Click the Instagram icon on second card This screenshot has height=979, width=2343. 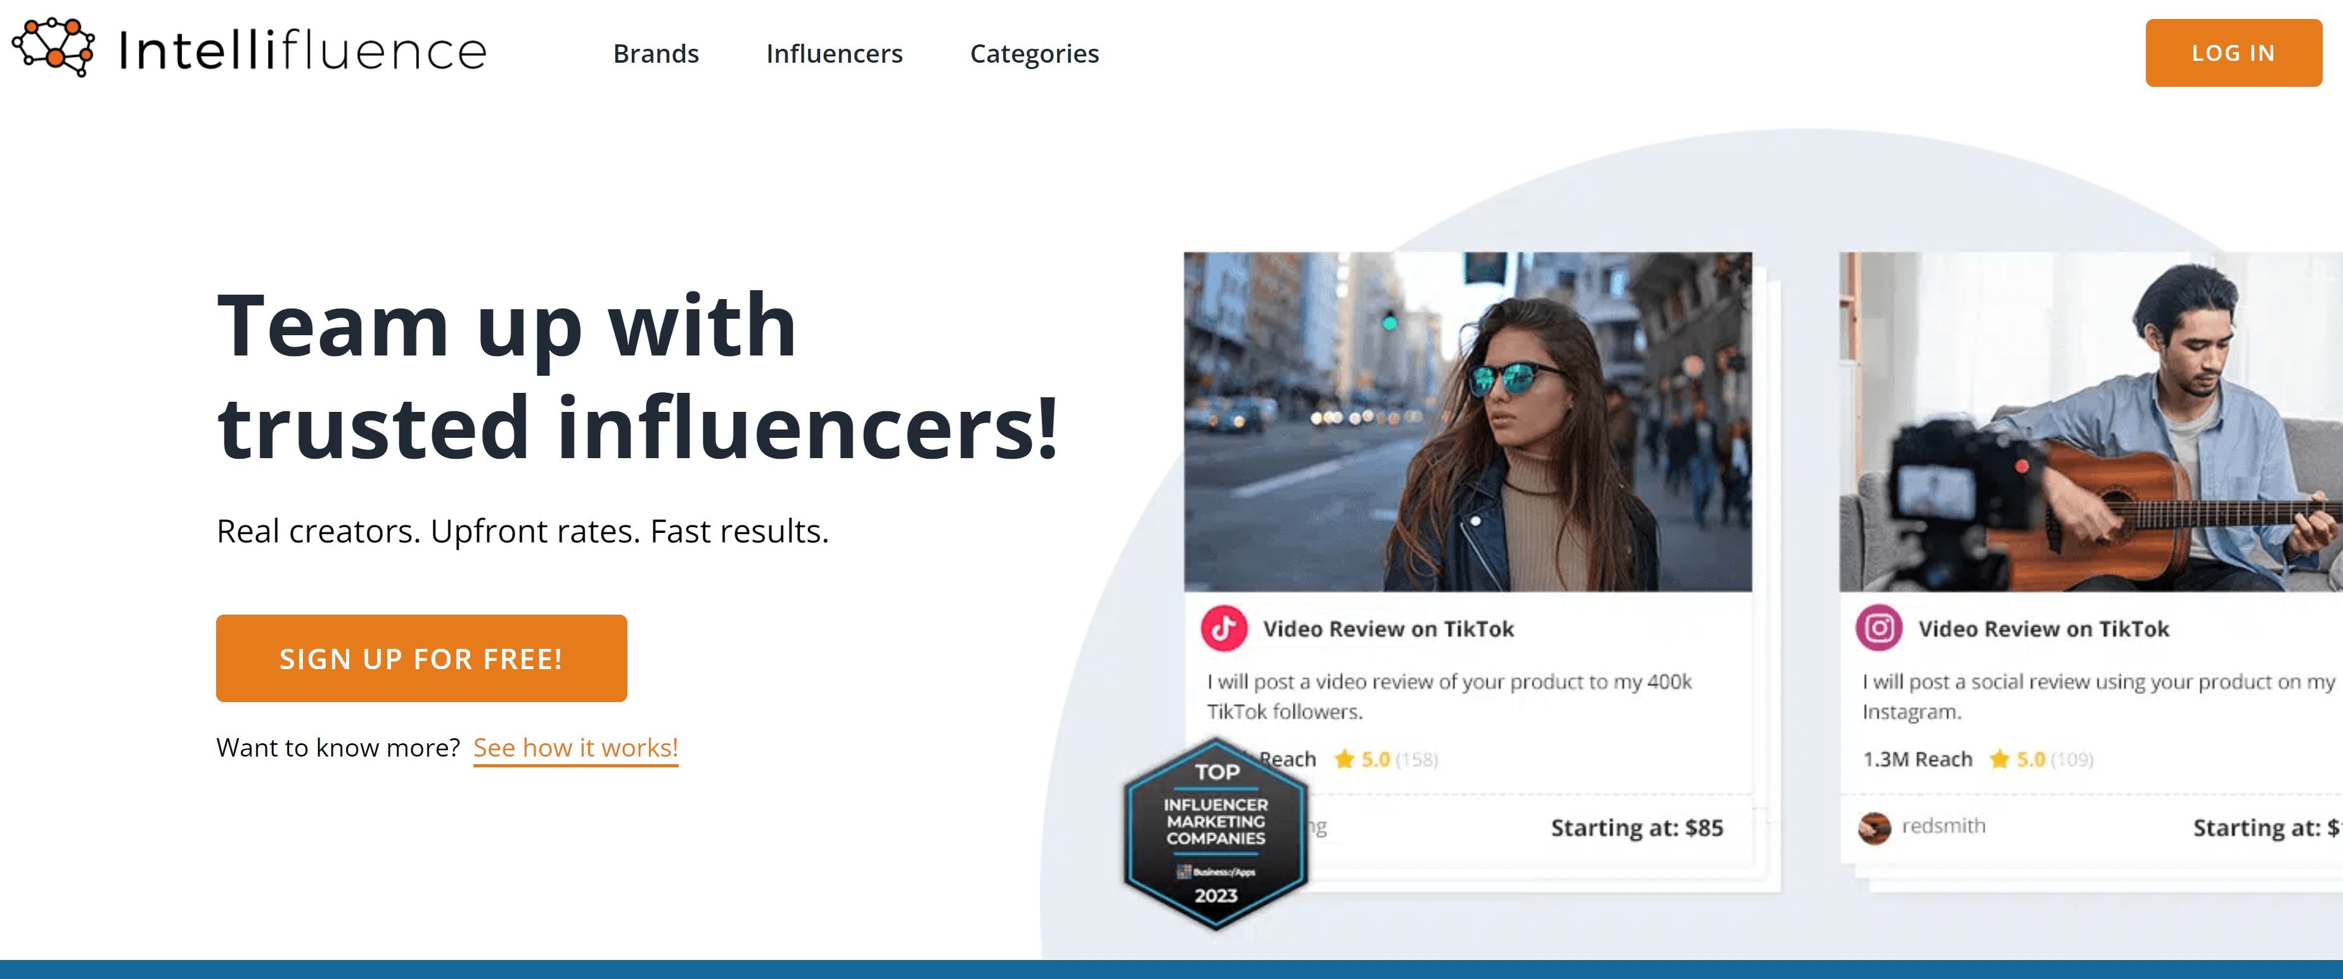(1879, 628)
